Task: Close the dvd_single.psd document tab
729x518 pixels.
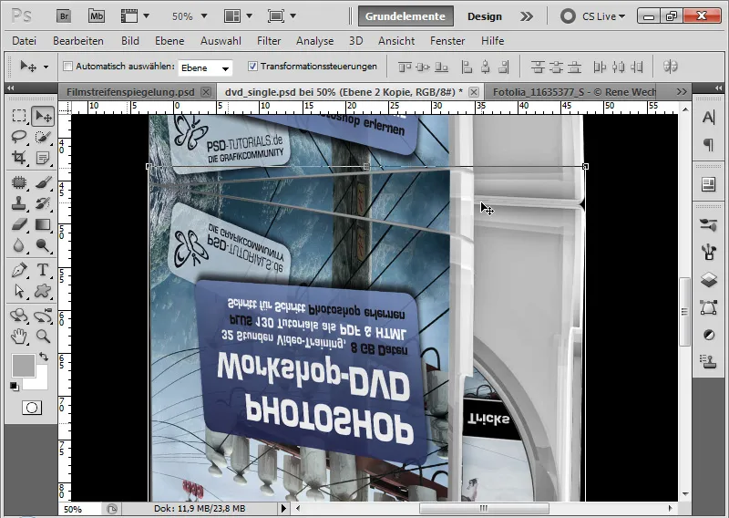Action: (x=473, y=92)
